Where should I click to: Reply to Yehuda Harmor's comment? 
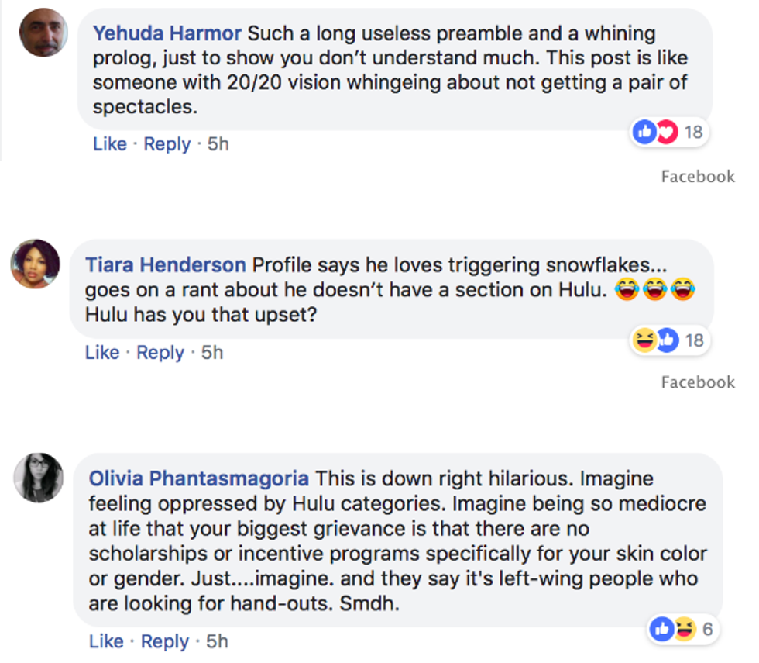pyautogui.click(x=167, y=144)
